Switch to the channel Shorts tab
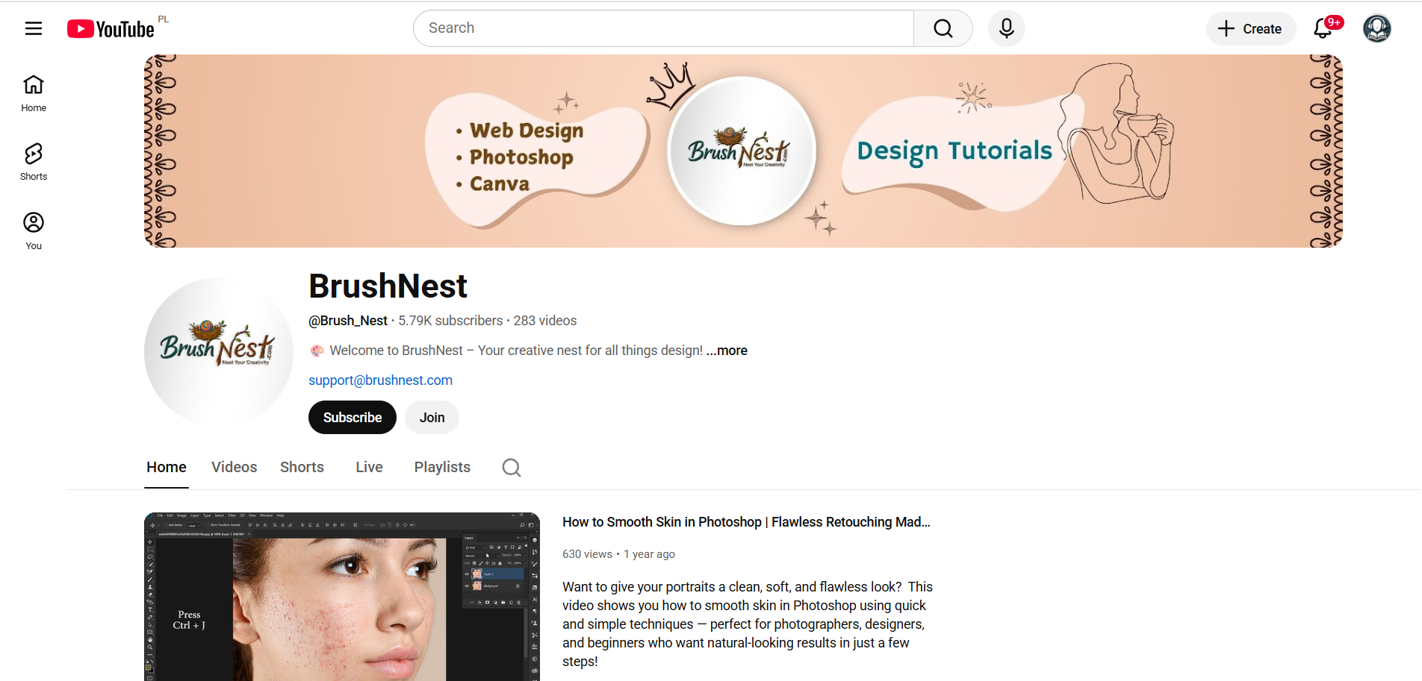The height and width of the screenshot is (681, 1422). [302, 468]
